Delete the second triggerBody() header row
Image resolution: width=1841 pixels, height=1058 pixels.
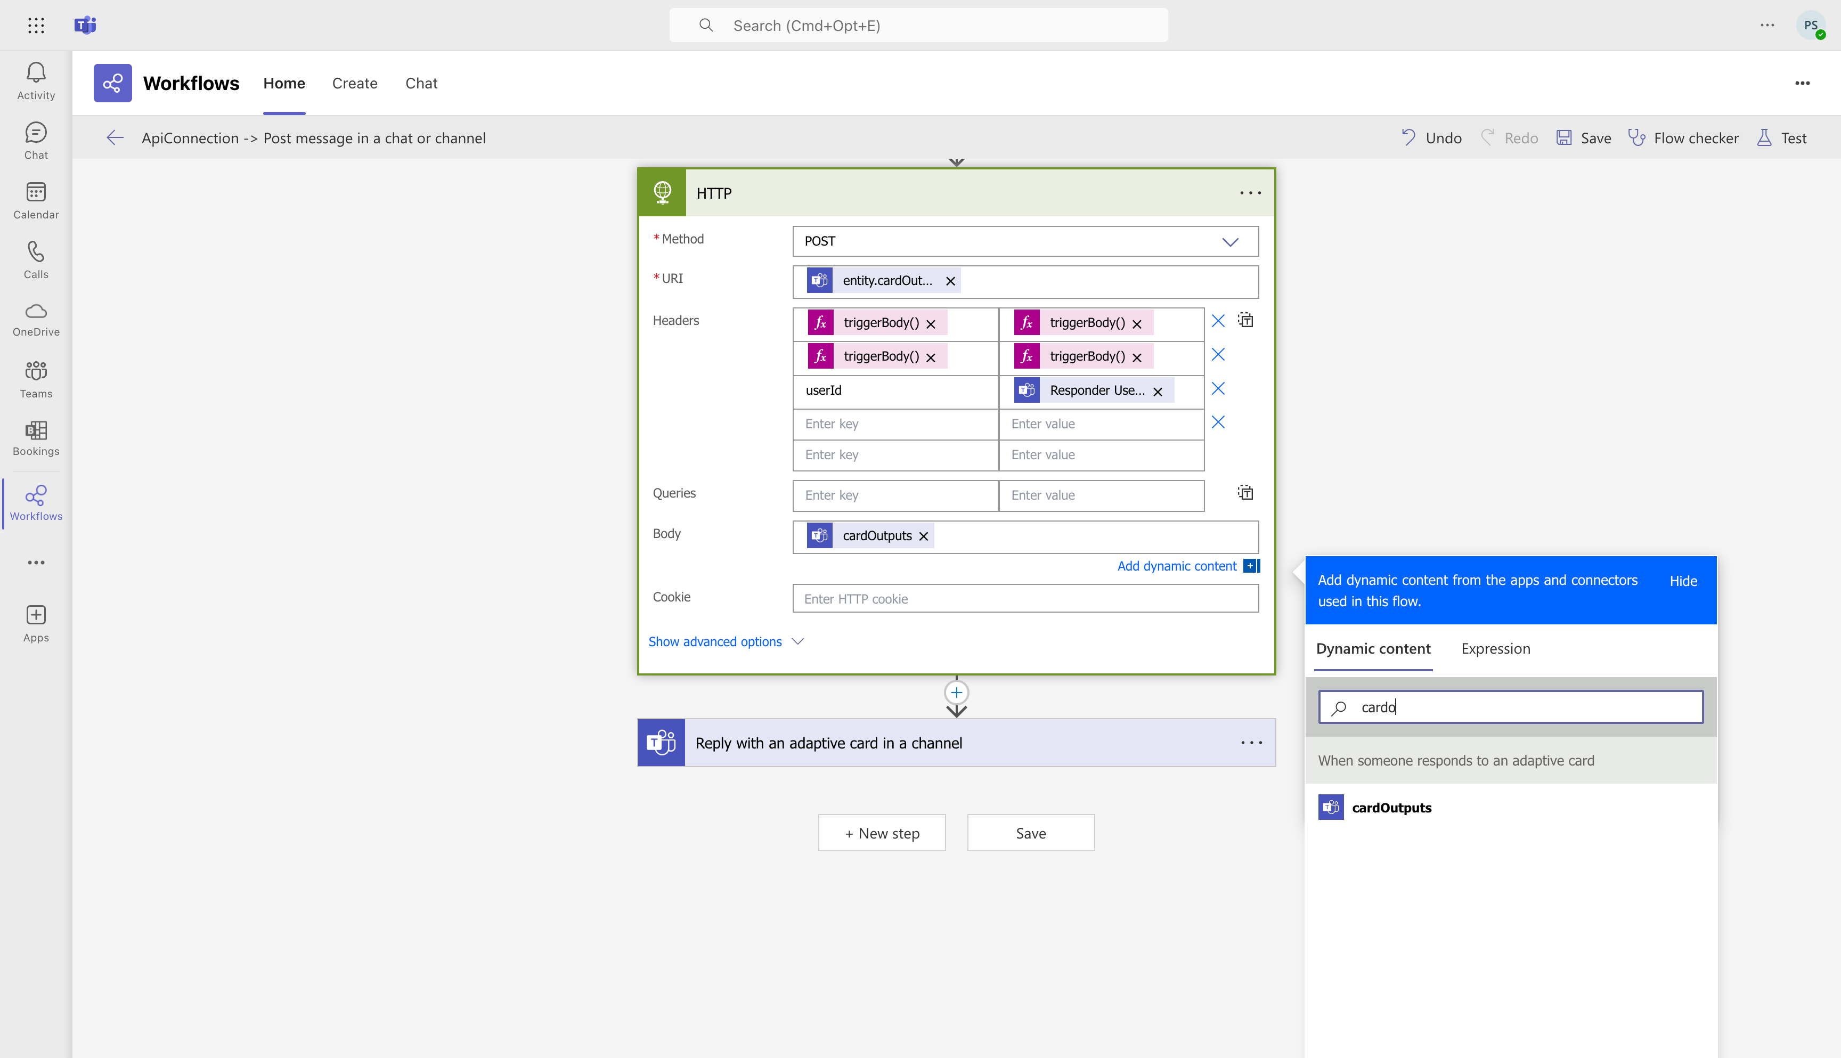1218,355
